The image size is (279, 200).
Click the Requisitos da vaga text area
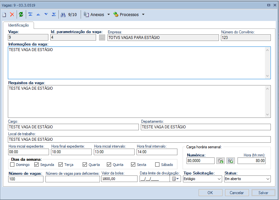point(139,101)
